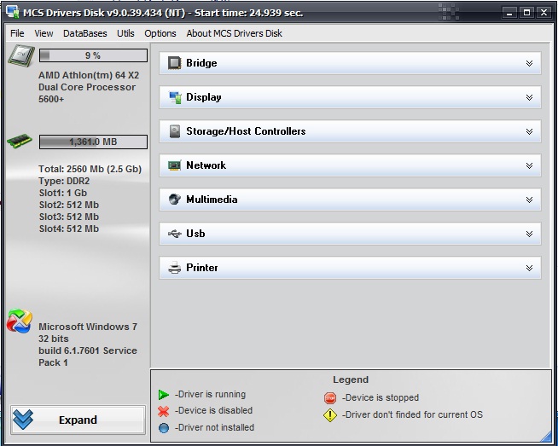
Task: Click the Usb header label
Action: [x=195, y=234]
